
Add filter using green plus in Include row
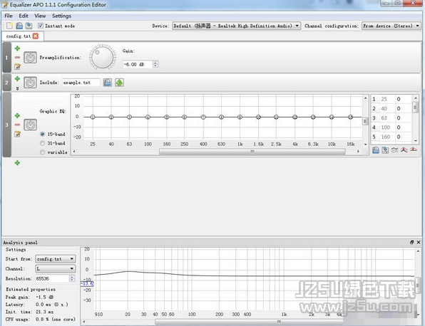(x=17, y=79)
